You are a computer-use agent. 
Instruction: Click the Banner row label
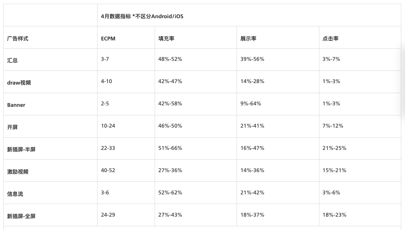[16, 105]
